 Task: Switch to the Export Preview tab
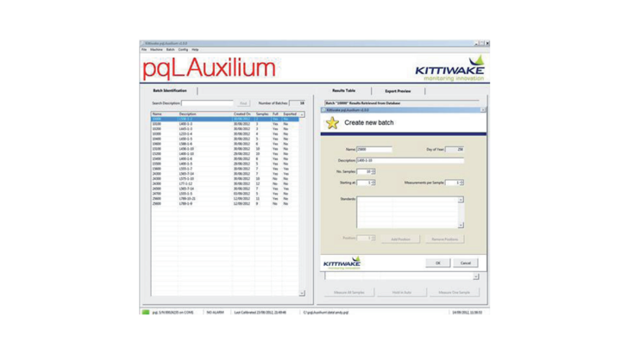(398, 90)
